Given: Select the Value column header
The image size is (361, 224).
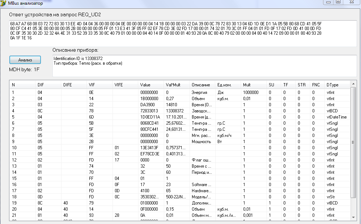Looking at the screenshot, I should point(145,85).
